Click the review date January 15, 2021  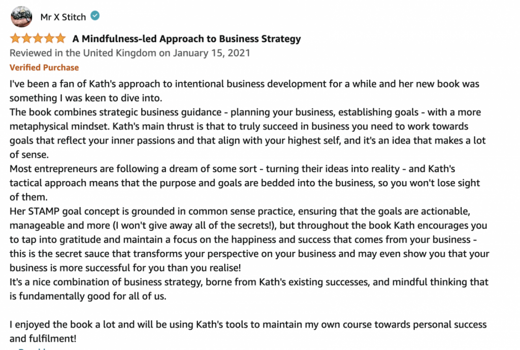click(x=212, y=53)
